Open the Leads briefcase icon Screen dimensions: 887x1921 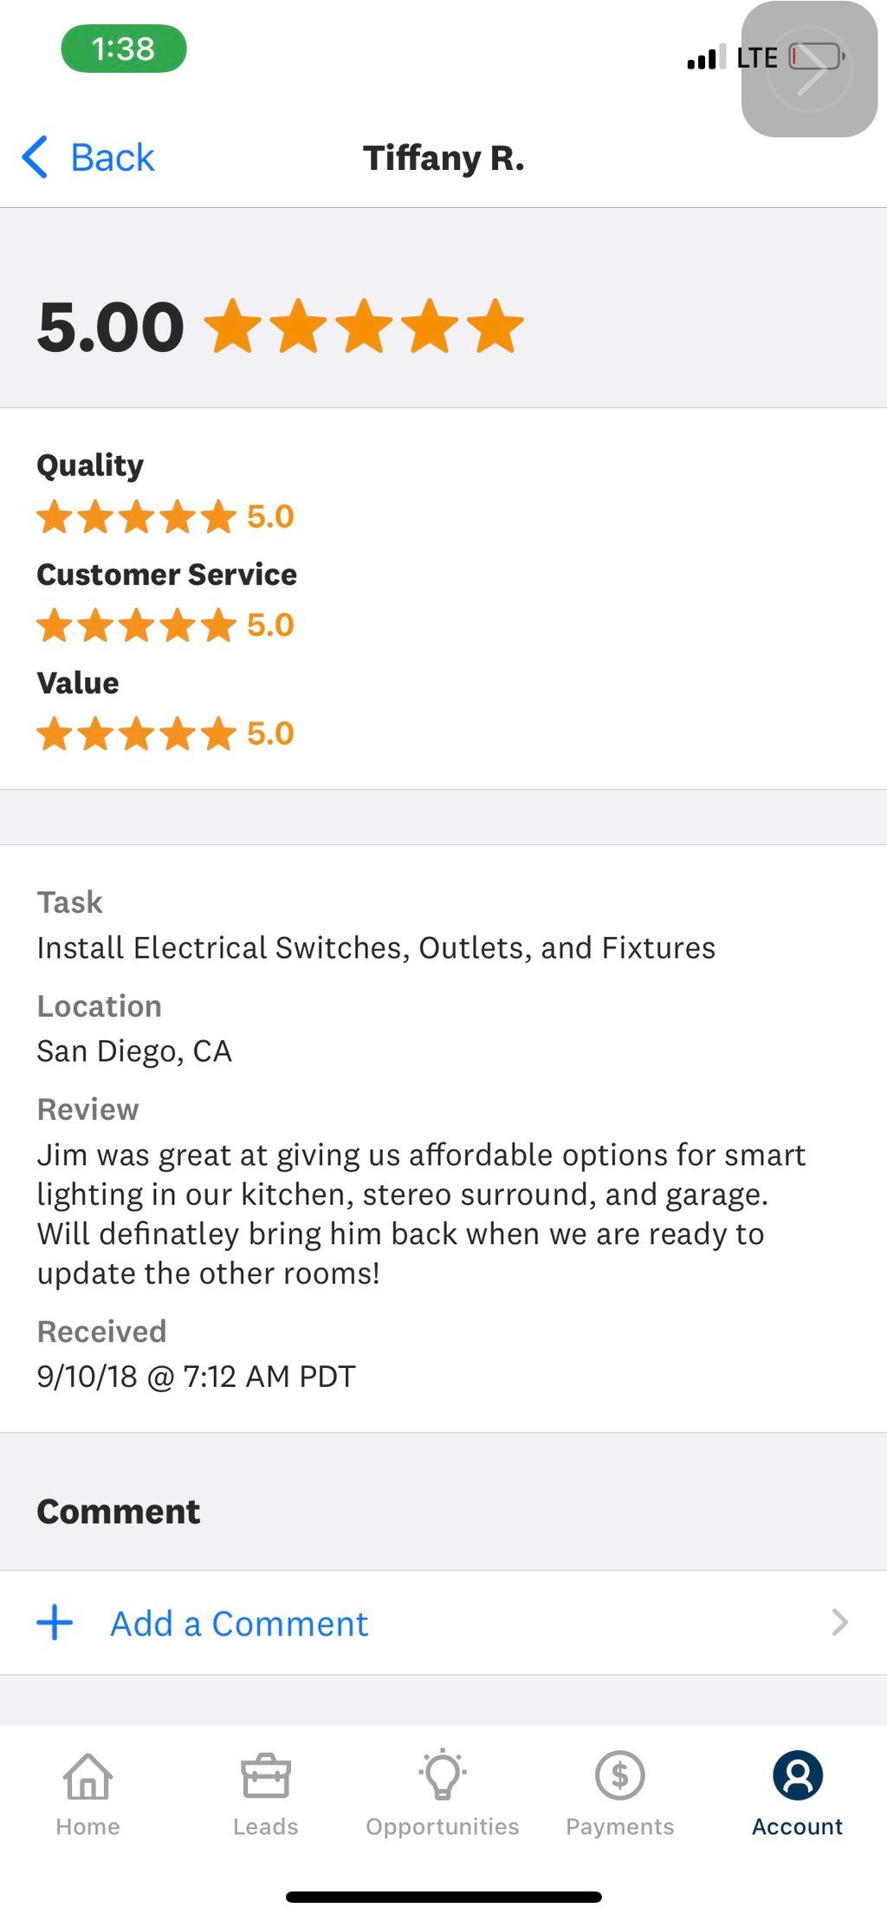click(265, 1776)
